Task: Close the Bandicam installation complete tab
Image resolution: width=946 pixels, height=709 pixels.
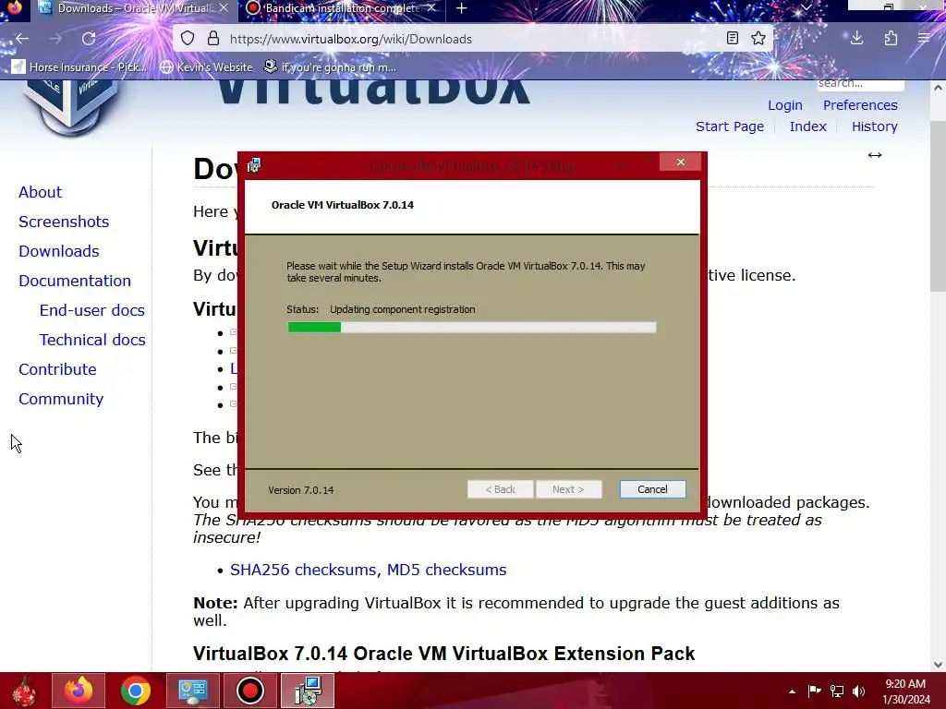Action: 431,8
